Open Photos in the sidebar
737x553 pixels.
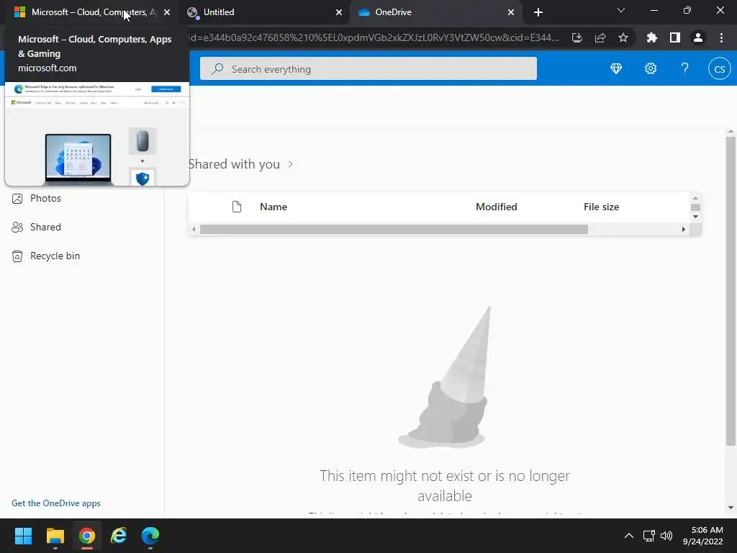pyautogui.click(x=45, y=199)
